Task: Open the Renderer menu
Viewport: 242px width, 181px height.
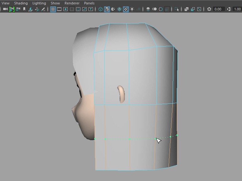Action: click(72, 3)
